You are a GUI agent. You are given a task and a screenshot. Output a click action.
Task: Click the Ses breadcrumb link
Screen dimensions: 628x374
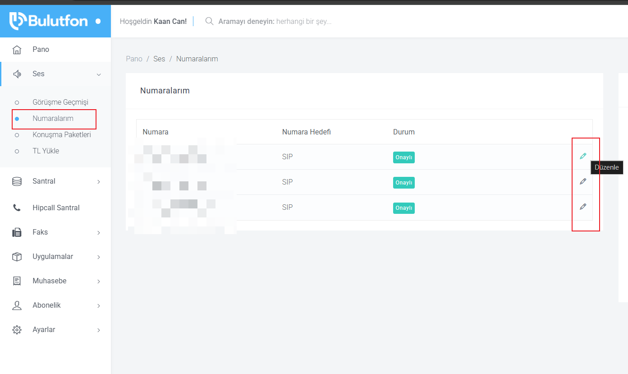pos(159,59)
